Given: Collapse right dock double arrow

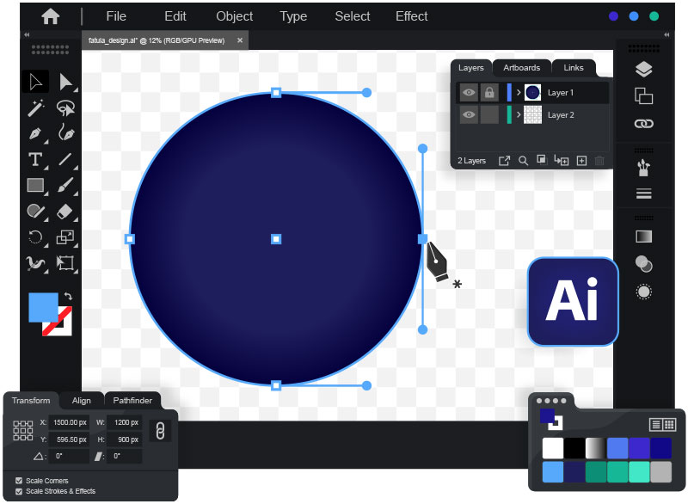Looking at the screenshot, I should [667, 34].
